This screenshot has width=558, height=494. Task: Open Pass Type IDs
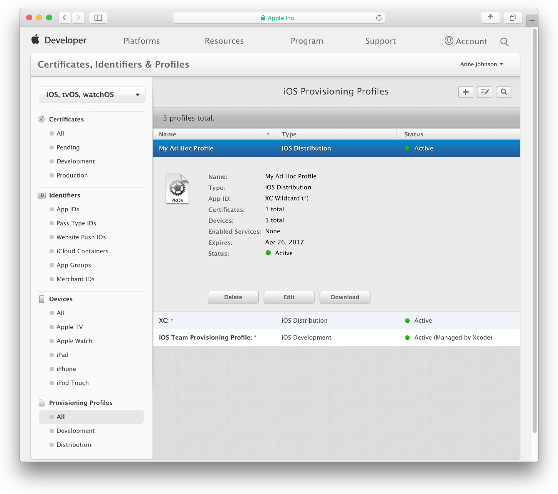(76, 223)
